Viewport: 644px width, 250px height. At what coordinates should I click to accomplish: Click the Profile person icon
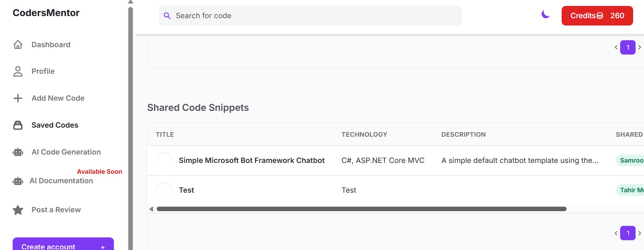coord(18,71)
